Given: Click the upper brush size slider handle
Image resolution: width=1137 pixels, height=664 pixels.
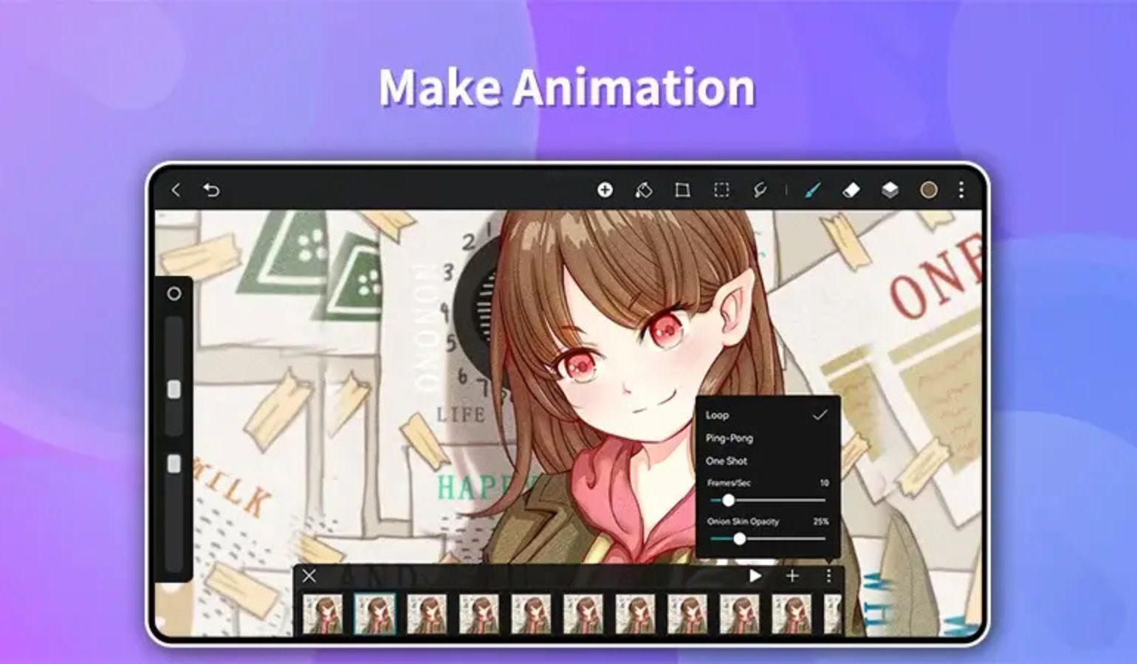Looking at the screenshot, I should pos(174,390).
